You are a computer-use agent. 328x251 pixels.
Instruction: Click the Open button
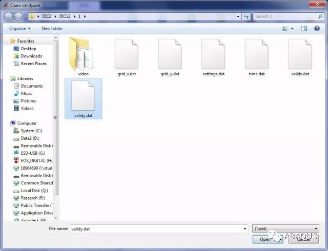pos(268,239)
